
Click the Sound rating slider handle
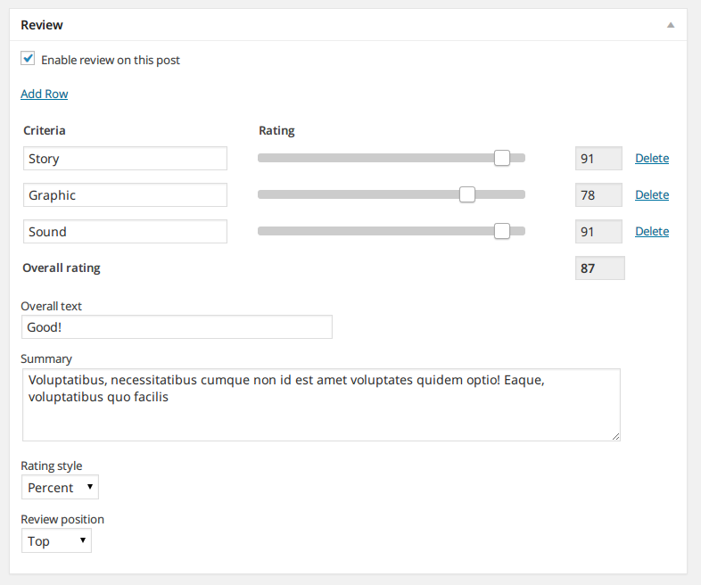(x=502, y=231)
